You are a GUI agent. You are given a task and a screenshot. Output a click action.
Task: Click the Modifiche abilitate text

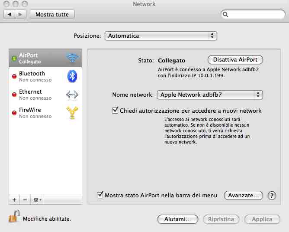click(x=47, y=219)
